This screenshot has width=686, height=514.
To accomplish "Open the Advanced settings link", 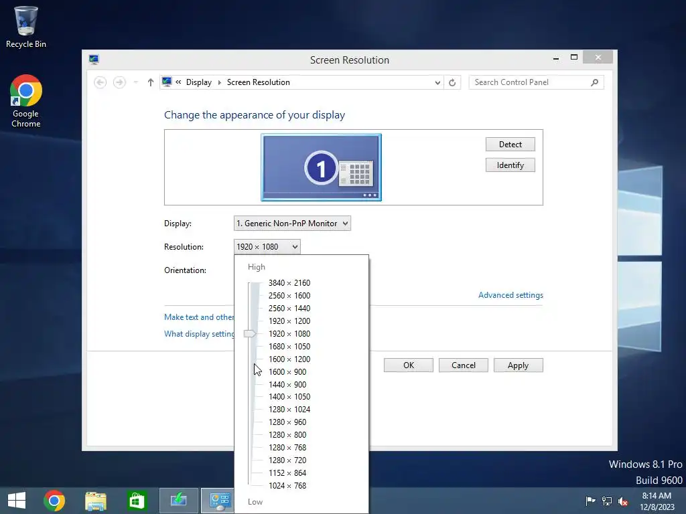I will [x=510, y=295].
